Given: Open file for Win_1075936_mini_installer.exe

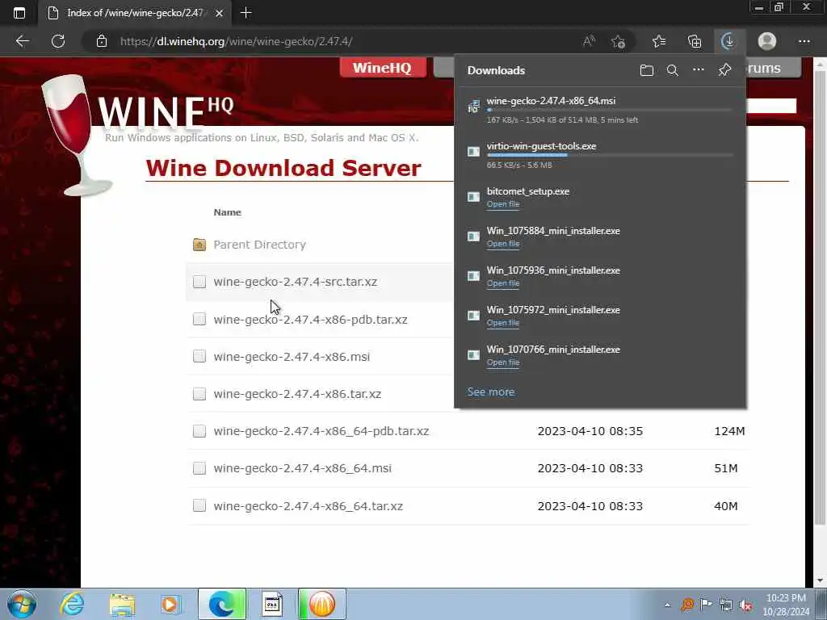Looking at the screenshot, I should point(503,283).
